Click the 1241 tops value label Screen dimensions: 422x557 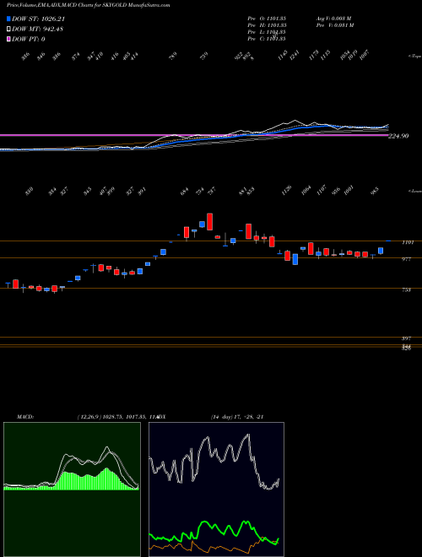295,55
